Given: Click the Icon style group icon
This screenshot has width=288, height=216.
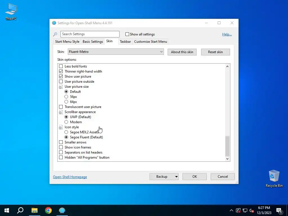Looking at the screenshot, I should (61, 127).
